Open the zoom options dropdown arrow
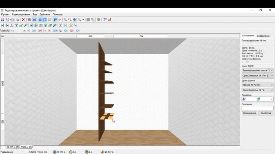This screenshot has width=275, height=154. (83, 20)
